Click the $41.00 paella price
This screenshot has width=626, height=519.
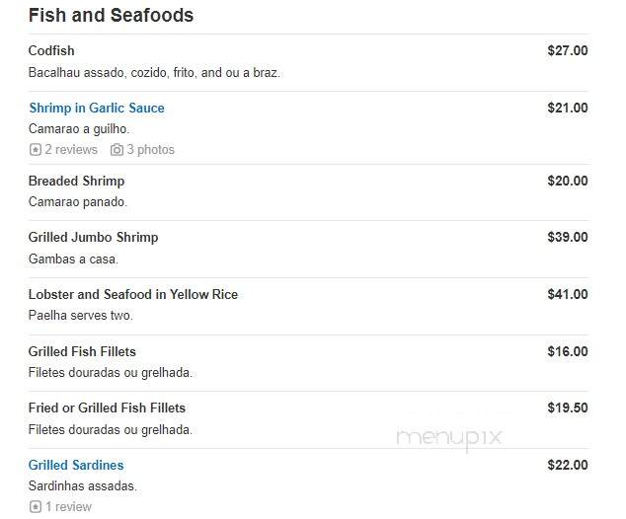coord(568,294)
